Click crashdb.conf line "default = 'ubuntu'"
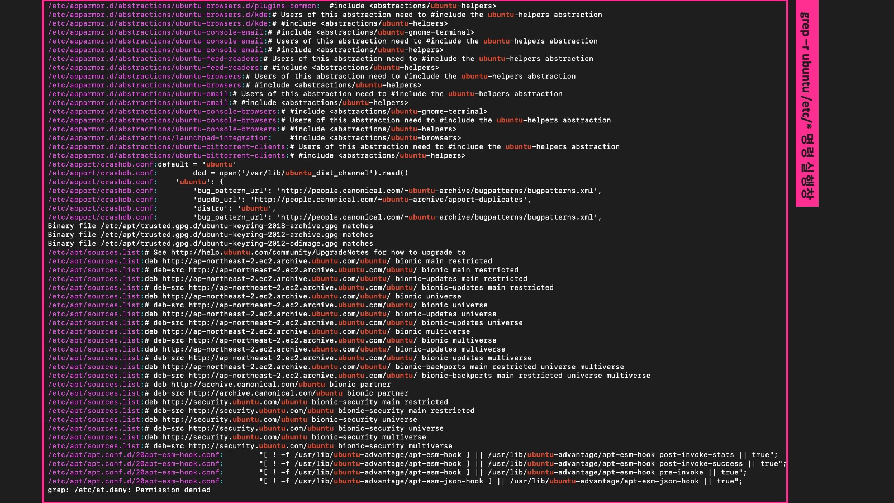894x503 pixels. pos(142,164)
